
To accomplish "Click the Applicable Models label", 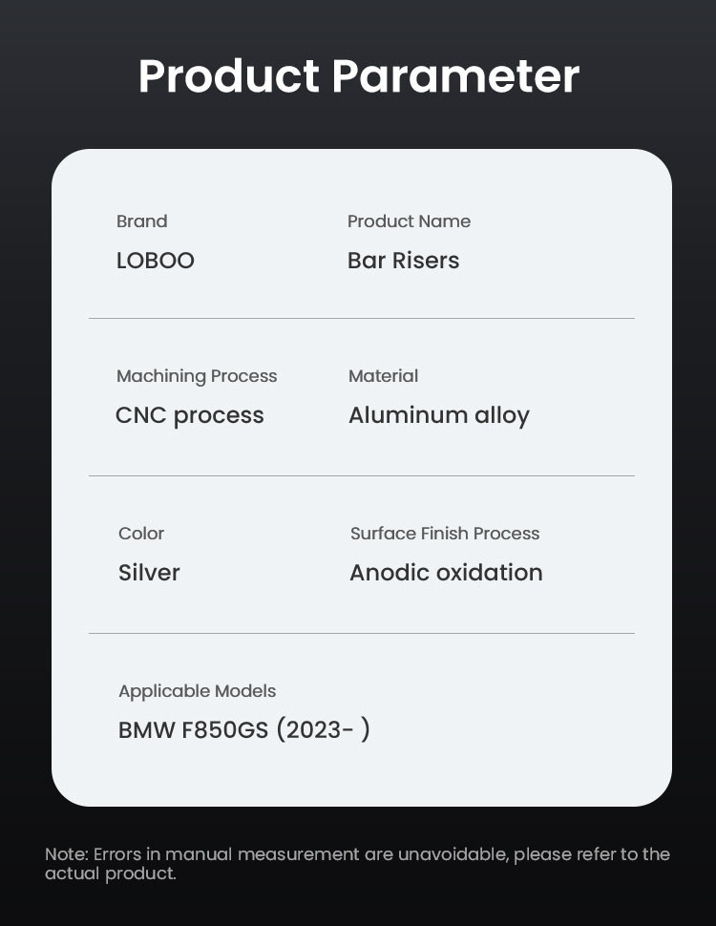I will [x=197, y=691].
